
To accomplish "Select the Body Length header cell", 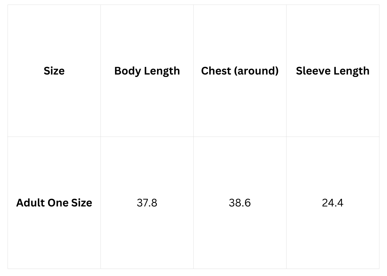I will coord(147,71).
